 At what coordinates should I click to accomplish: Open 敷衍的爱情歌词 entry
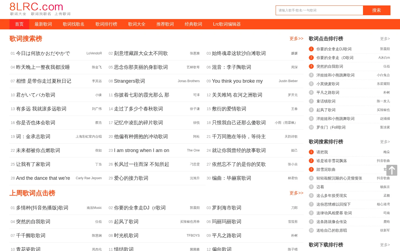(229, 109)
